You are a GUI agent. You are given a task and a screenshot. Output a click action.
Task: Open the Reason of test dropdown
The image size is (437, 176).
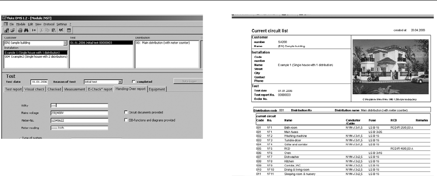(120, 82)
